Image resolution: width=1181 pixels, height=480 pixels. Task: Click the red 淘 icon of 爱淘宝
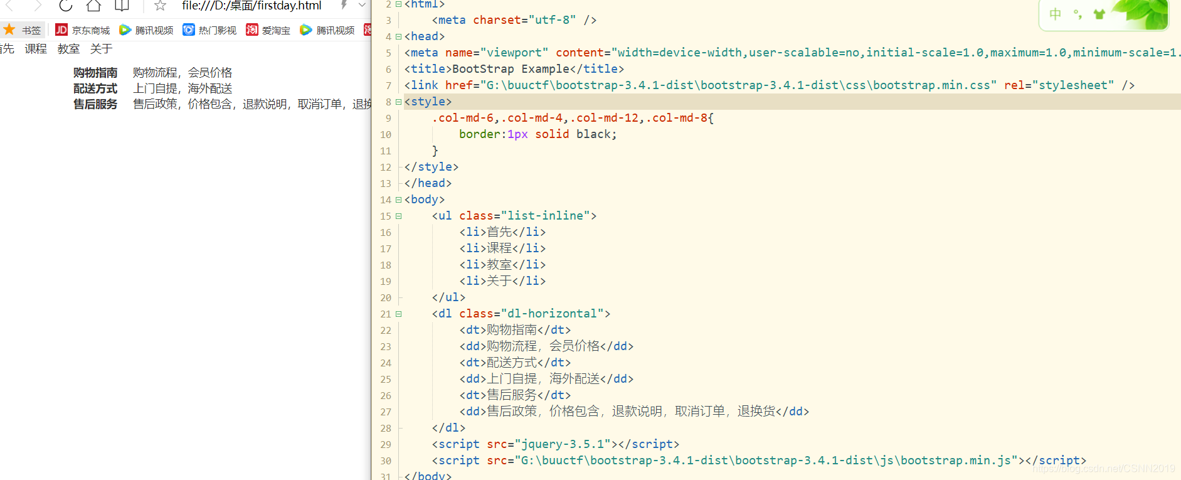(x=252, y=29)
